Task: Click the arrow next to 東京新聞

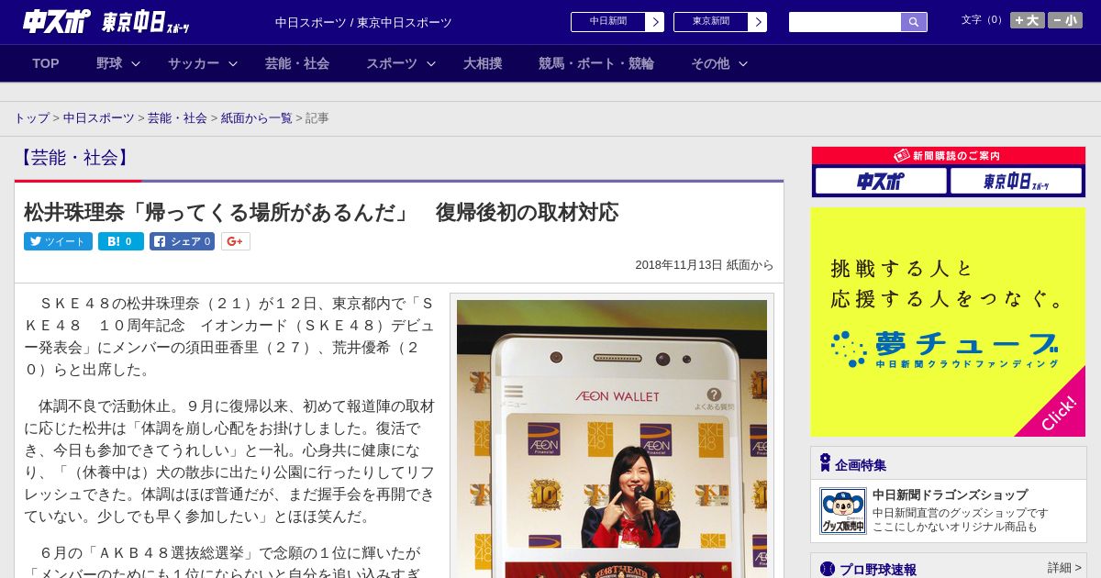Action: point(758,22)
